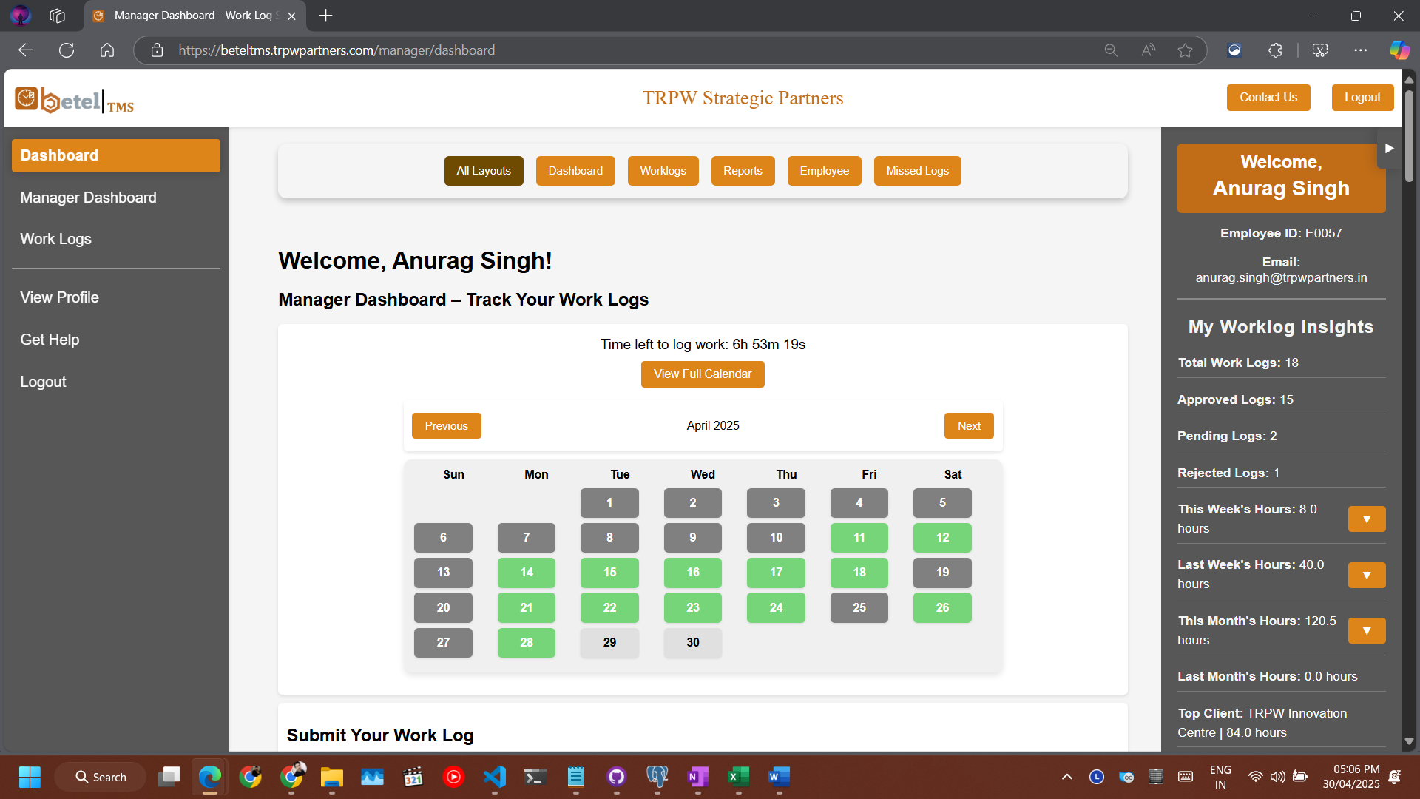Switch to the Worklogs layout tab
This screenshot has height=799, width=1420.
pyautogui.click(x=663, y=171)
